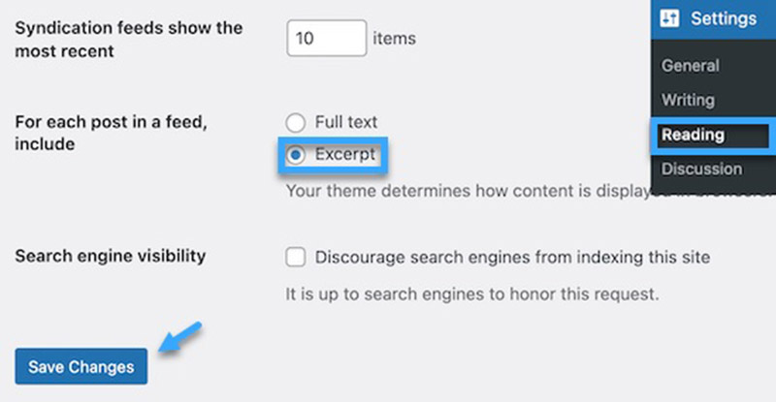Select the Excerpt radio button
This screenshot has width=776, height=402.
[x=296, y=155]
